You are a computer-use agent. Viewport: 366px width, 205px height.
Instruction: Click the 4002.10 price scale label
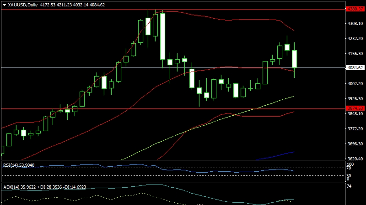[355, 83]
